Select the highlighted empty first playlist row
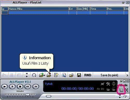This screenshot has height=100, width=130. tap(65, 13)
